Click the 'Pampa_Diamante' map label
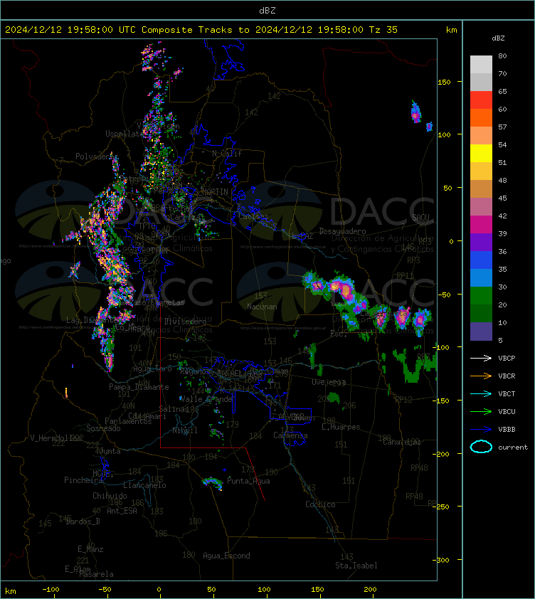Screen dimensions: 535x599 click(x=139, y=387)
